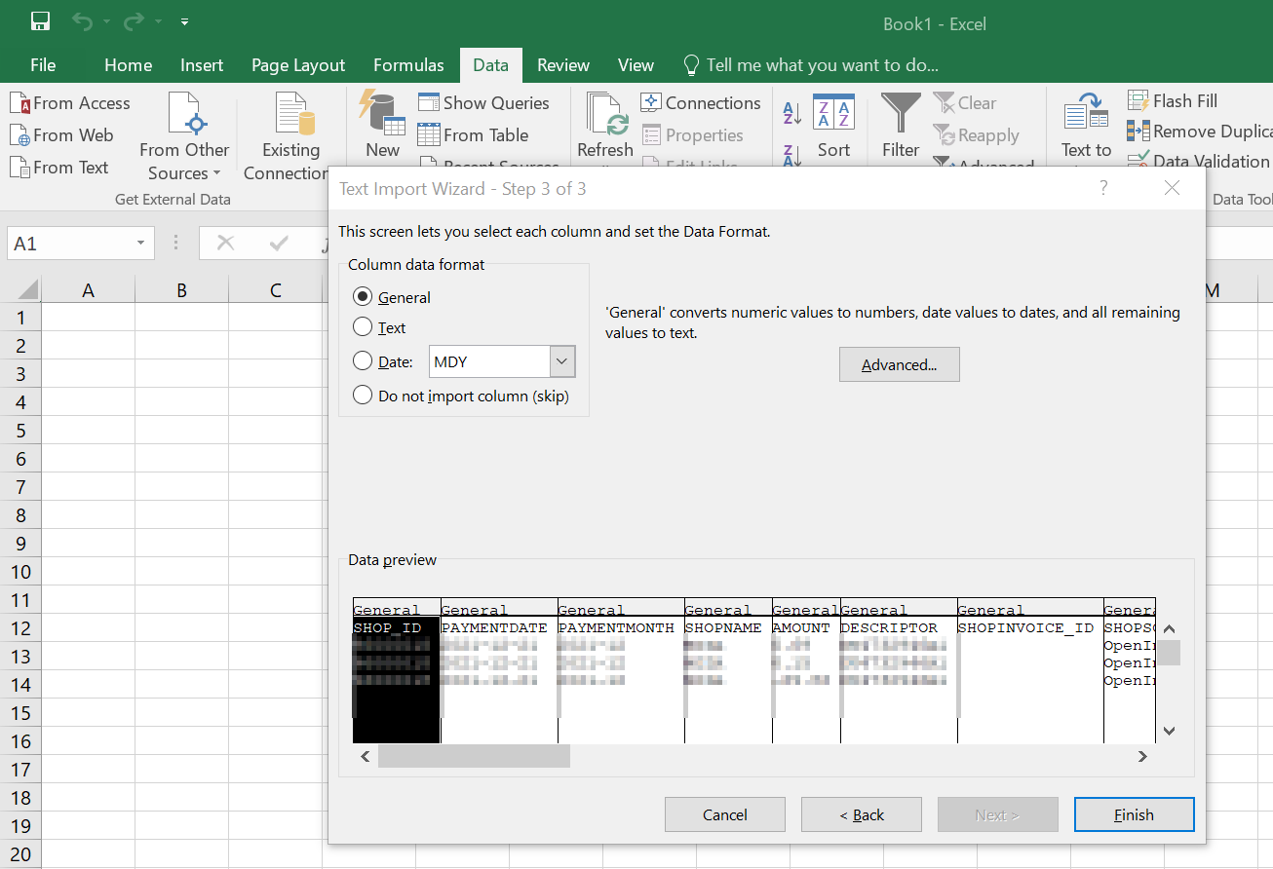
Task: Select the General column data format
Action: (x=363, y=297)
